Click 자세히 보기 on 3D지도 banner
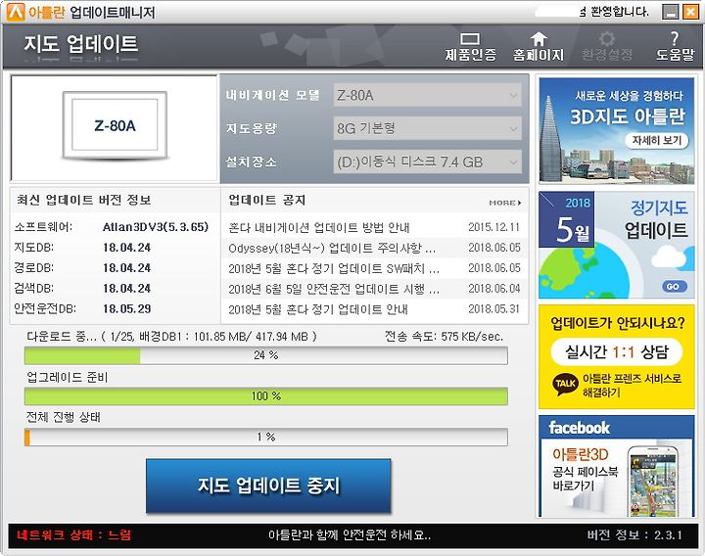The width and height of the screenshot is (705, 556). pos(656,140)
